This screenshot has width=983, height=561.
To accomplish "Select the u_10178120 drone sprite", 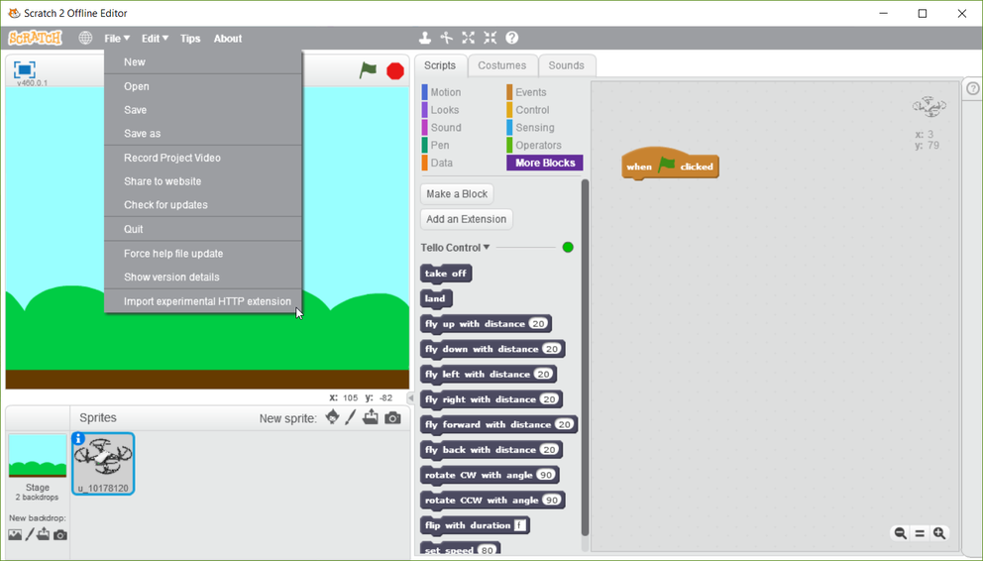I will 103,463.
